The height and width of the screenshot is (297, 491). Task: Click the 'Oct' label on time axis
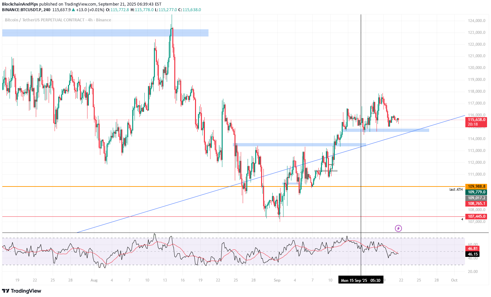click(454, 280)
